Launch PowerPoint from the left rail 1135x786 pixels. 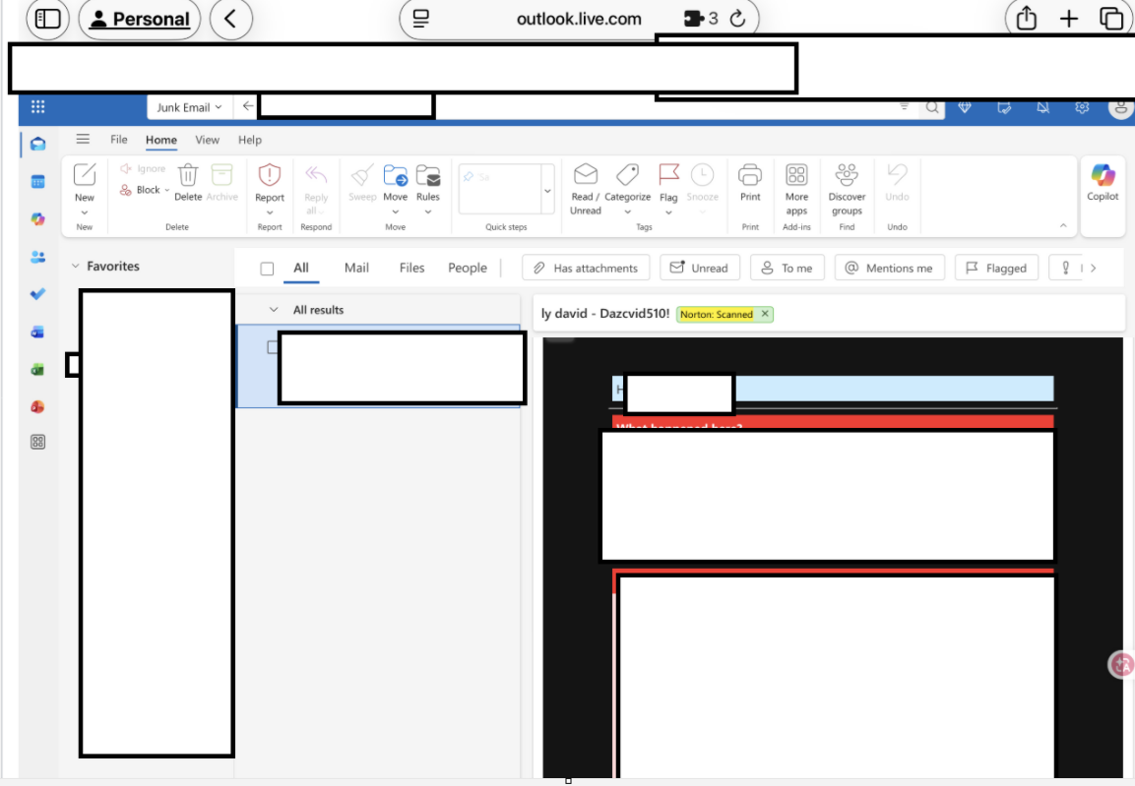pos(37,406)
